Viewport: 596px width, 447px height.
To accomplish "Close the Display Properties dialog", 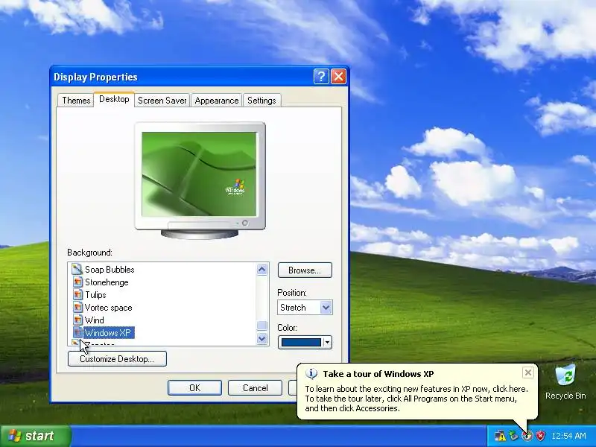I will pos(338,77).
